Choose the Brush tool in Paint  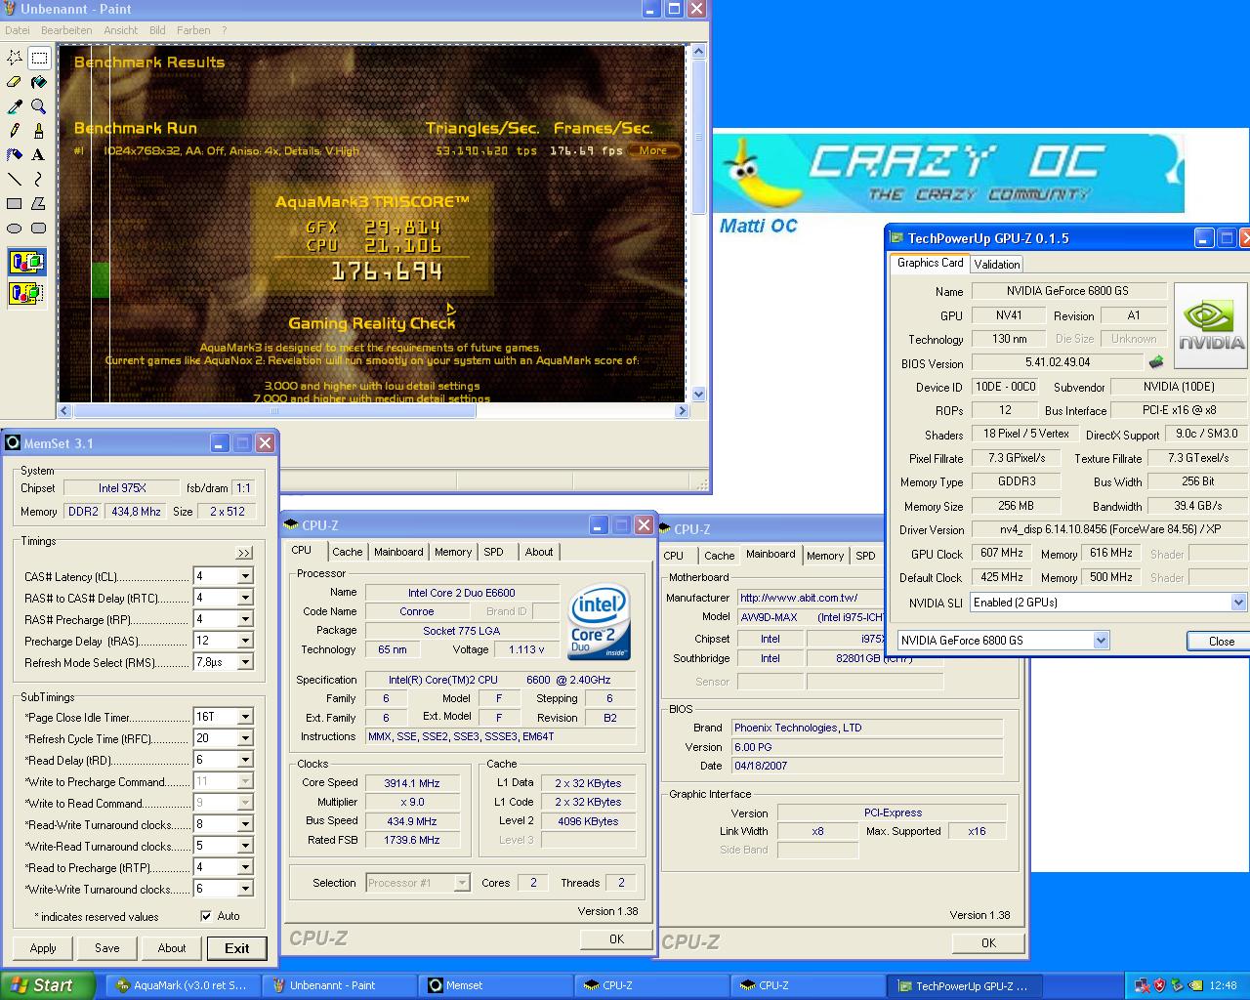tap(38, 131)
